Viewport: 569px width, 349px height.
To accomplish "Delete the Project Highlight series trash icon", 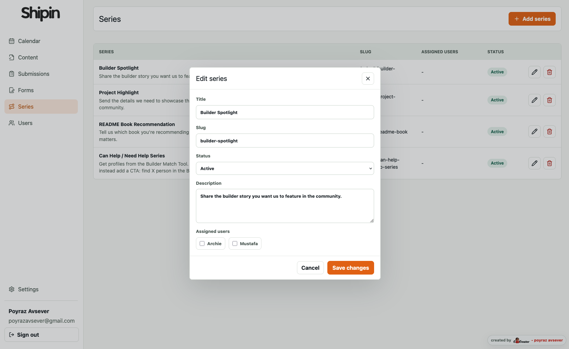I will coord(550,100).
